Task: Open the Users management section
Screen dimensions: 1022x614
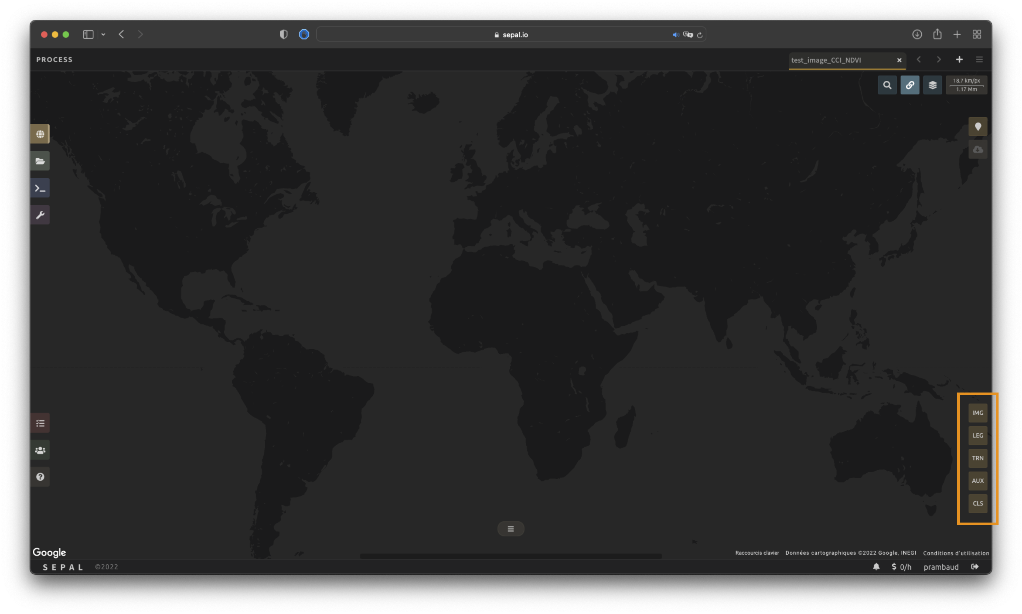Action: (40, 450)
